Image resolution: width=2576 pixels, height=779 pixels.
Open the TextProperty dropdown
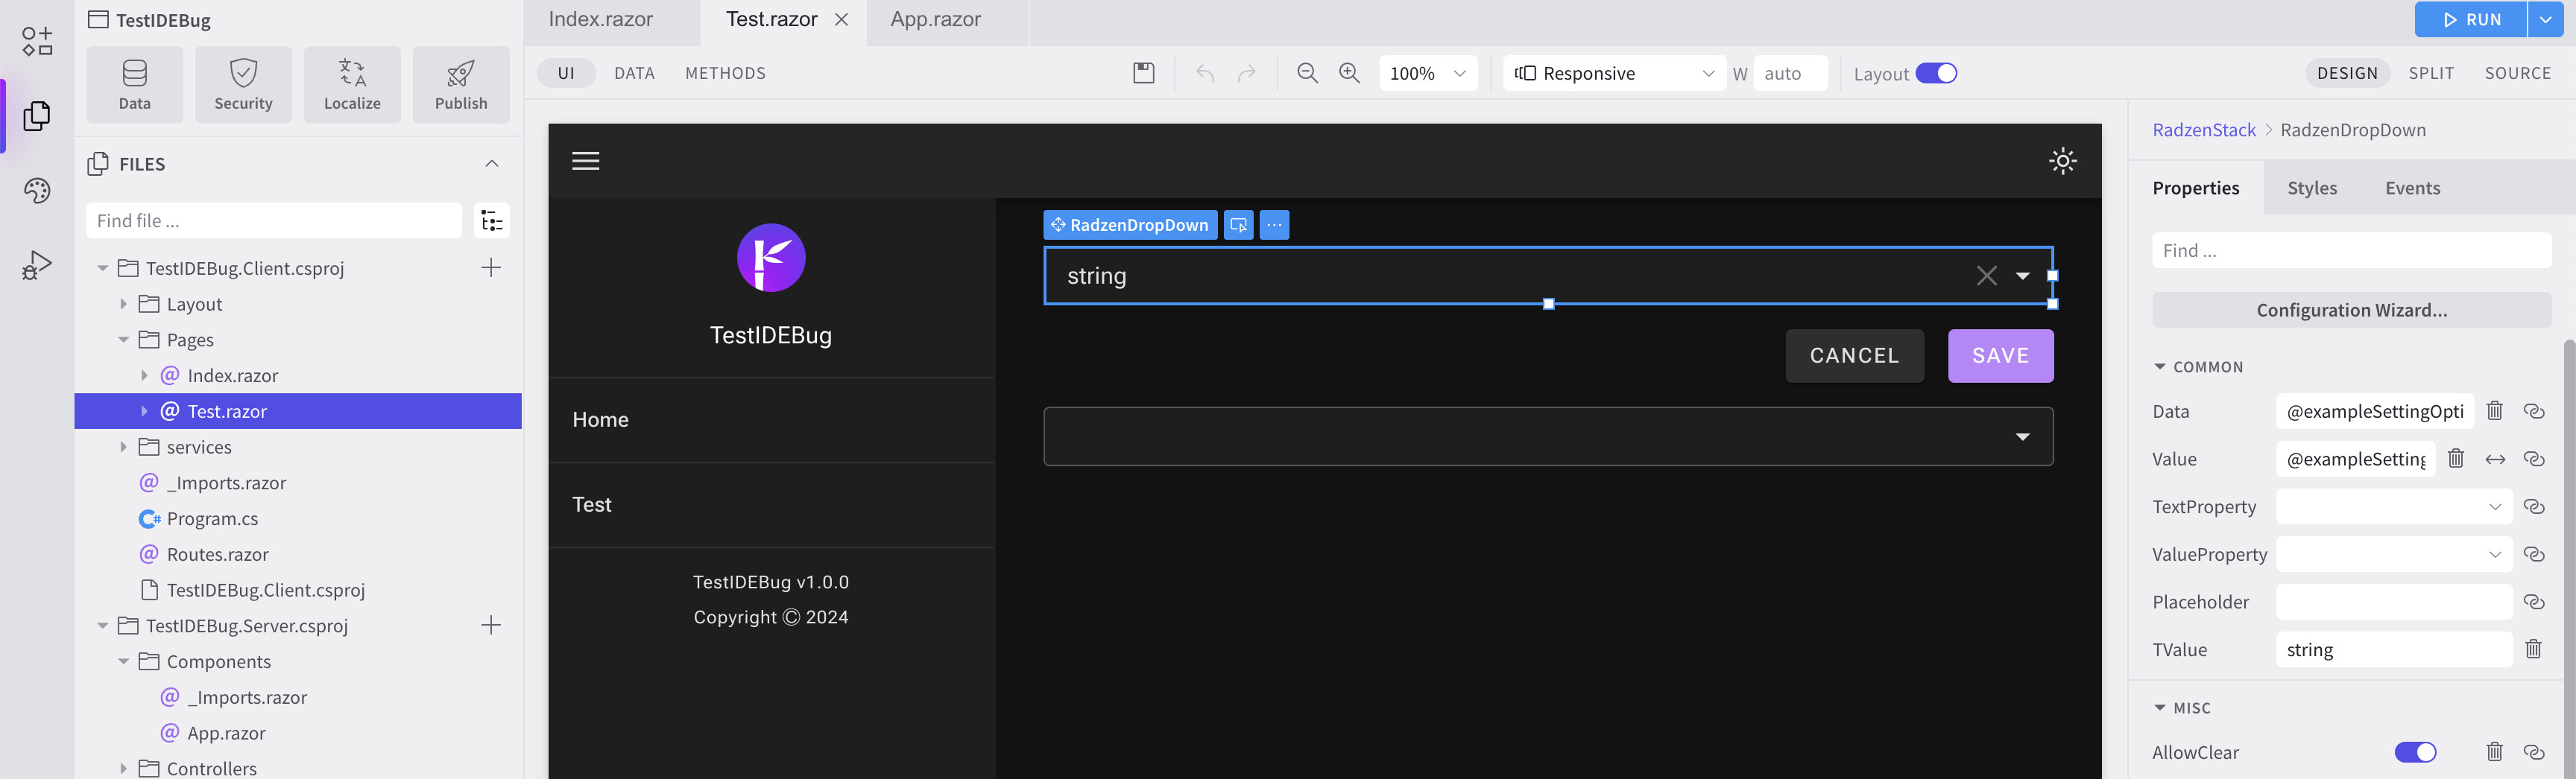pos(2394,506)
